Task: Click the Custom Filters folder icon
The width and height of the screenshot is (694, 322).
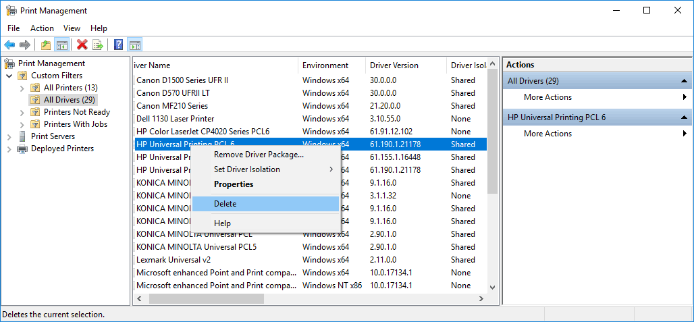Action: pyautogui.click(x=22, y=76)
